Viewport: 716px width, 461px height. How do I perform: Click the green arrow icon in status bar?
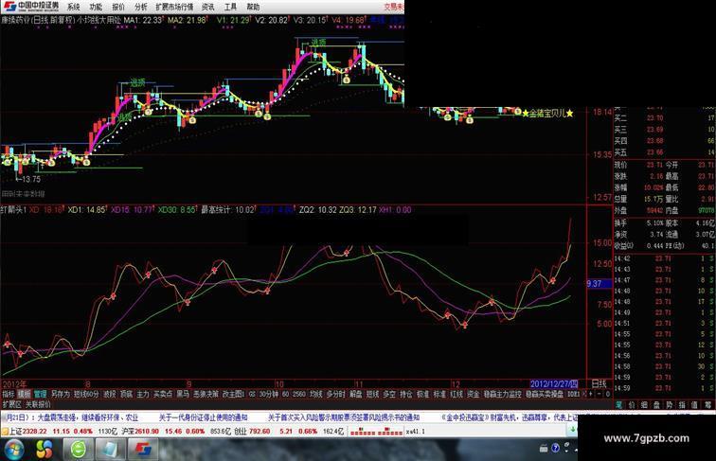click(x=572, y=430)
